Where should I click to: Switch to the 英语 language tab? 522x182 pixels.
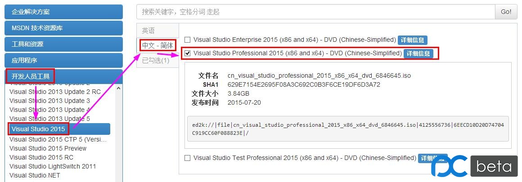click(x=158, y=31)
